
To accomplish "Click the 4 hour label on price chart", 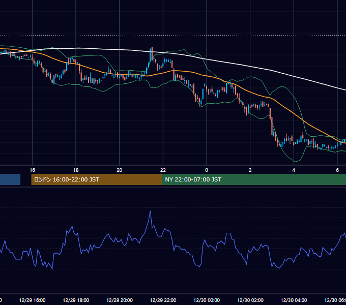I will [294, 170].
